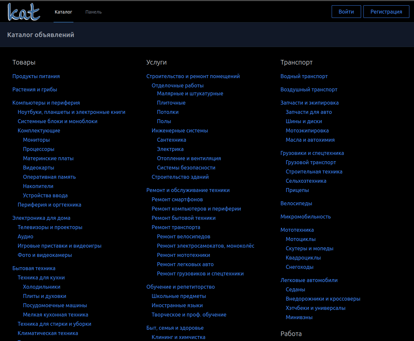Open Иностранные языки category
This screenshot has height=341, width=414.
click(x=177, y=305)
